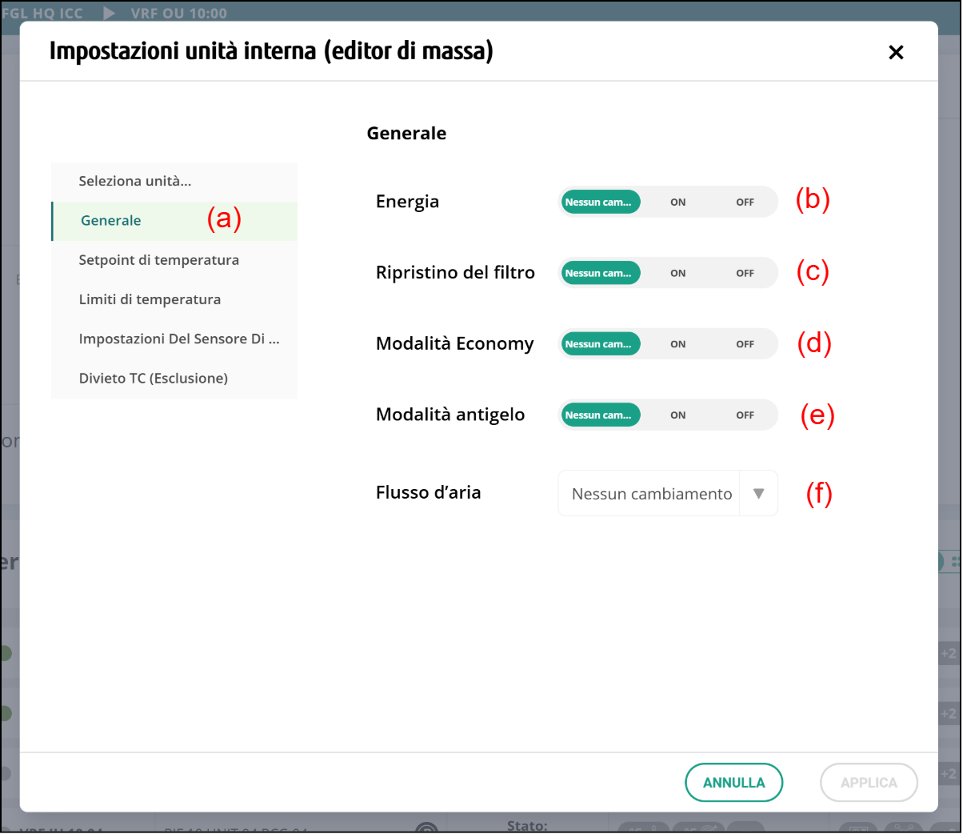Click the ANNULLA button
This screenshot has height=834, width=963.
point(733,783)
